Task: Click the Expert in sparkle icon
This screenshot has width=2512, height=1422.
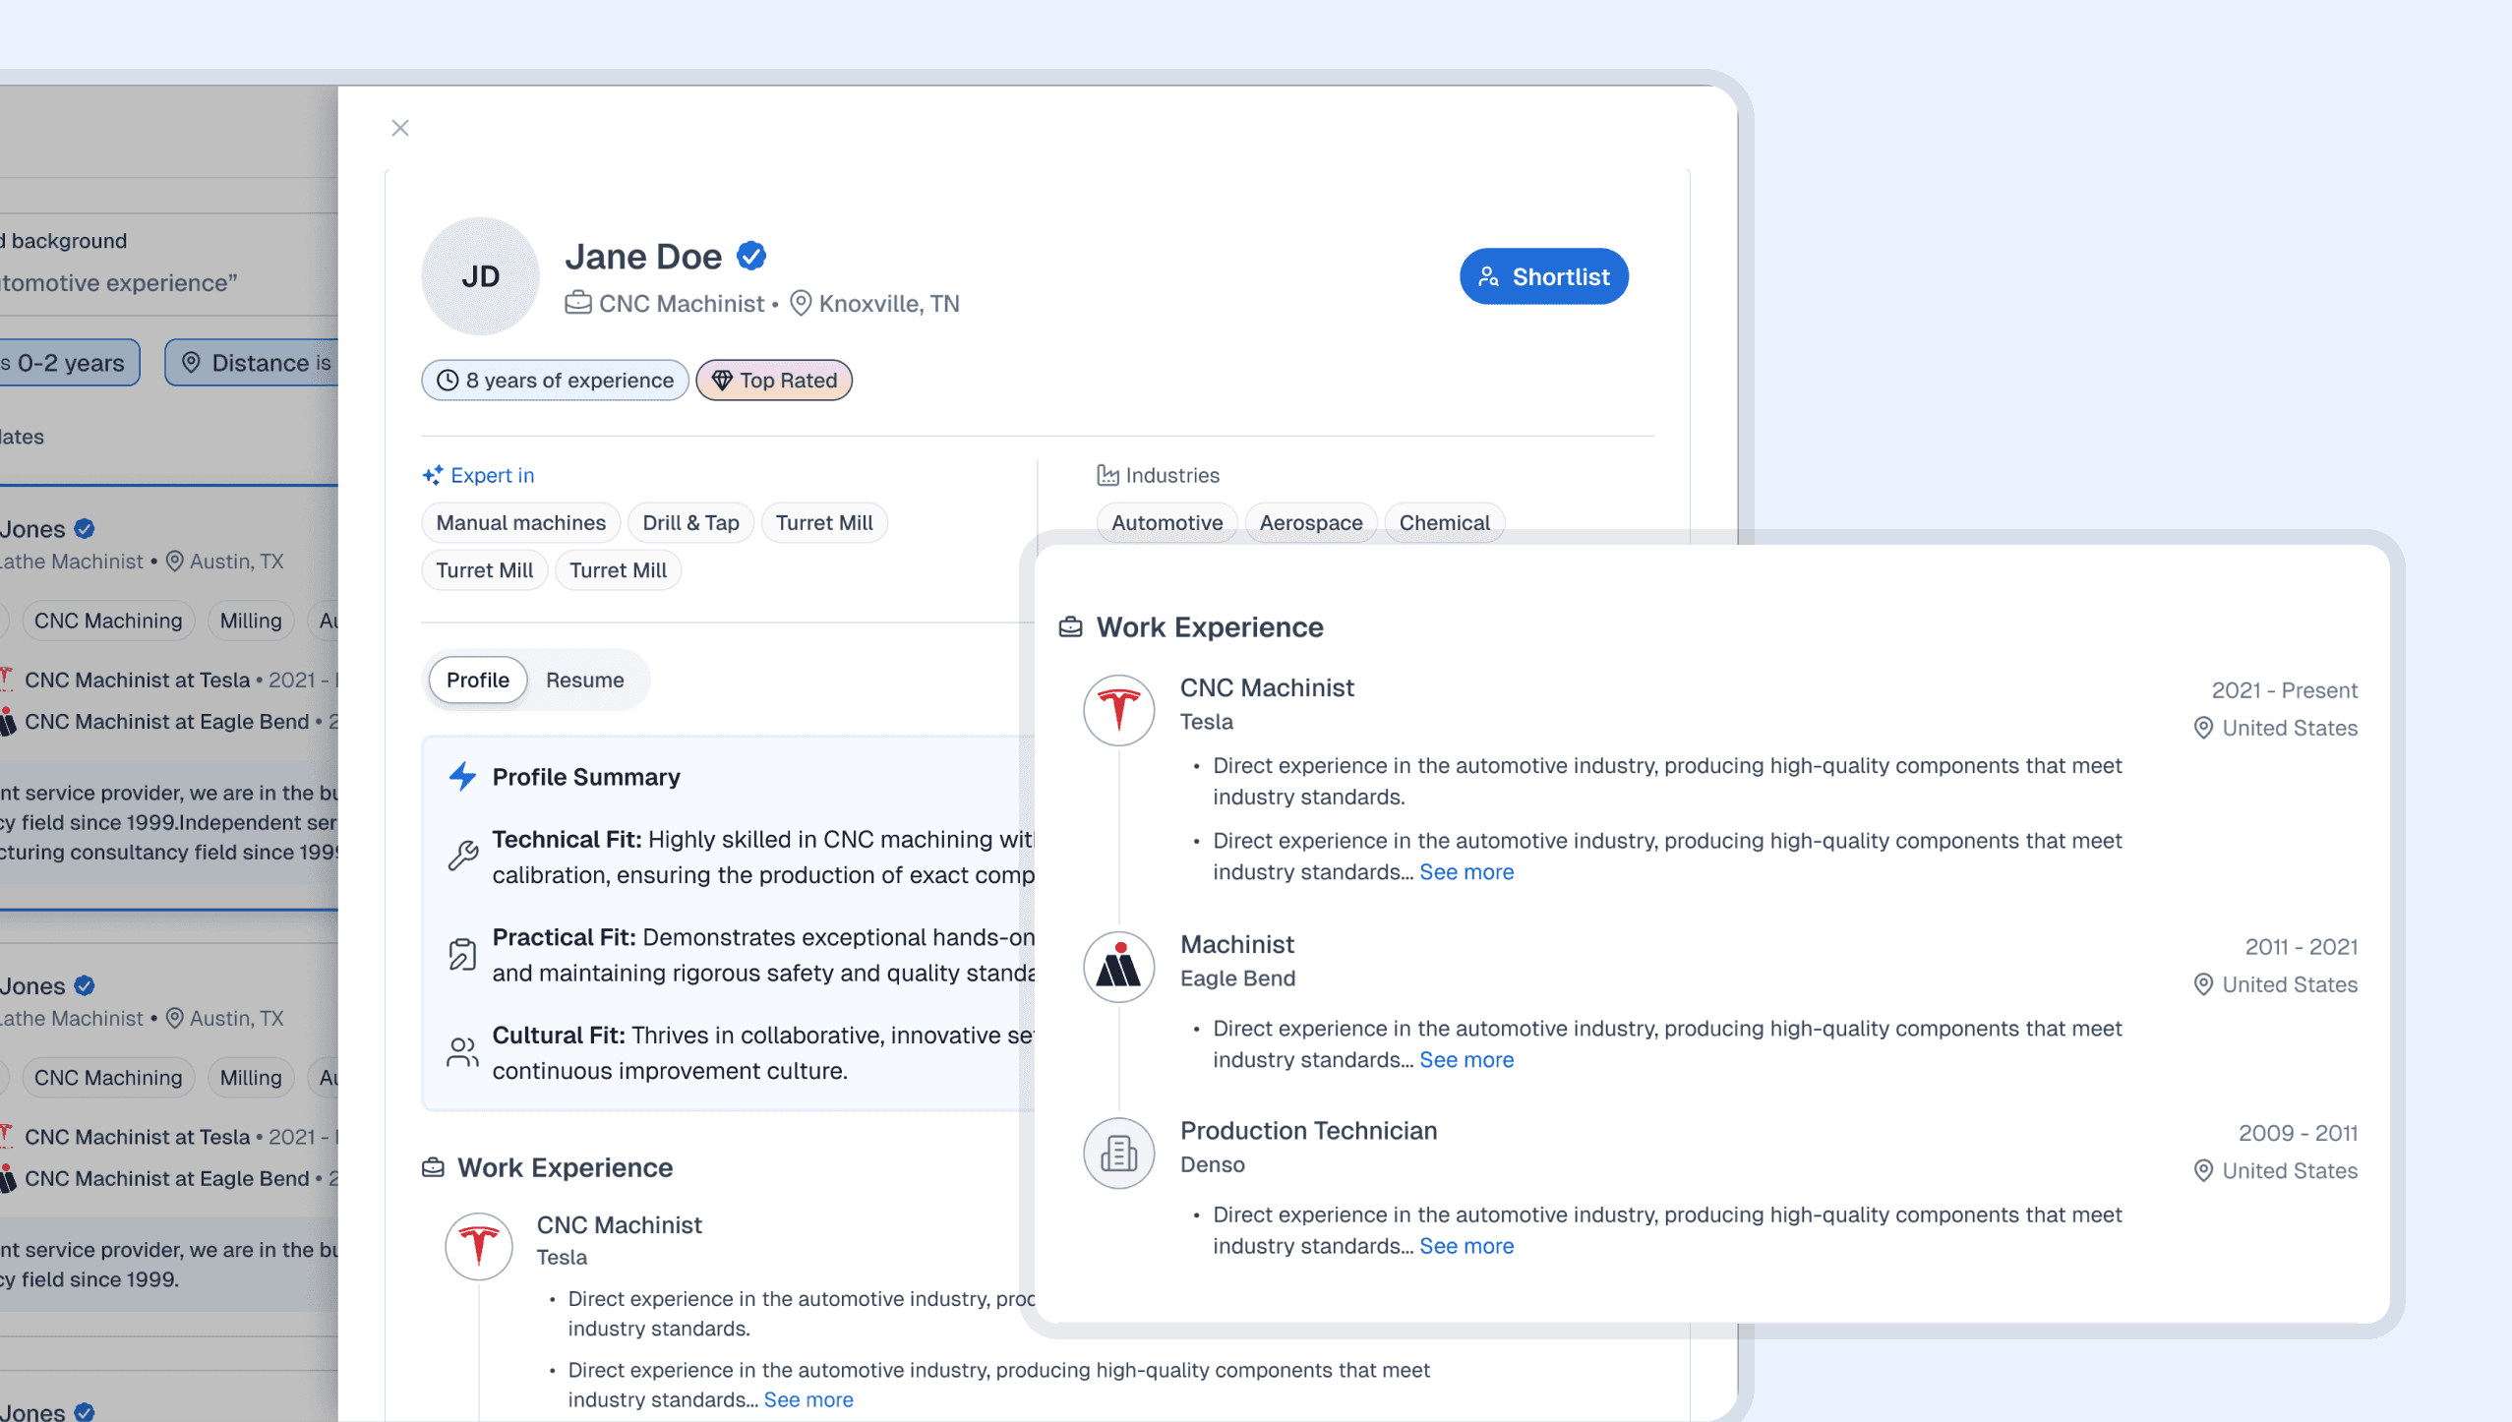Action: pyautogui.click(x=433, y=476)
